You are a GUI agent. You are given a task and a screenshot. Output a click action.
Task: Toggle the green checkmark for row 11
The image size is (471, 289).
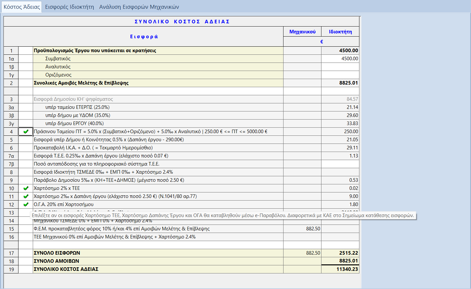tap(26, 196)
